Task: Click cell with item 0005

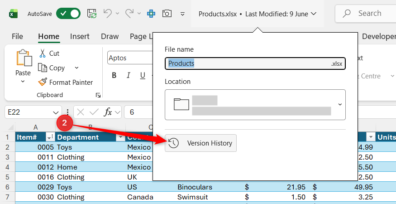Action: [x=35, y=147]
